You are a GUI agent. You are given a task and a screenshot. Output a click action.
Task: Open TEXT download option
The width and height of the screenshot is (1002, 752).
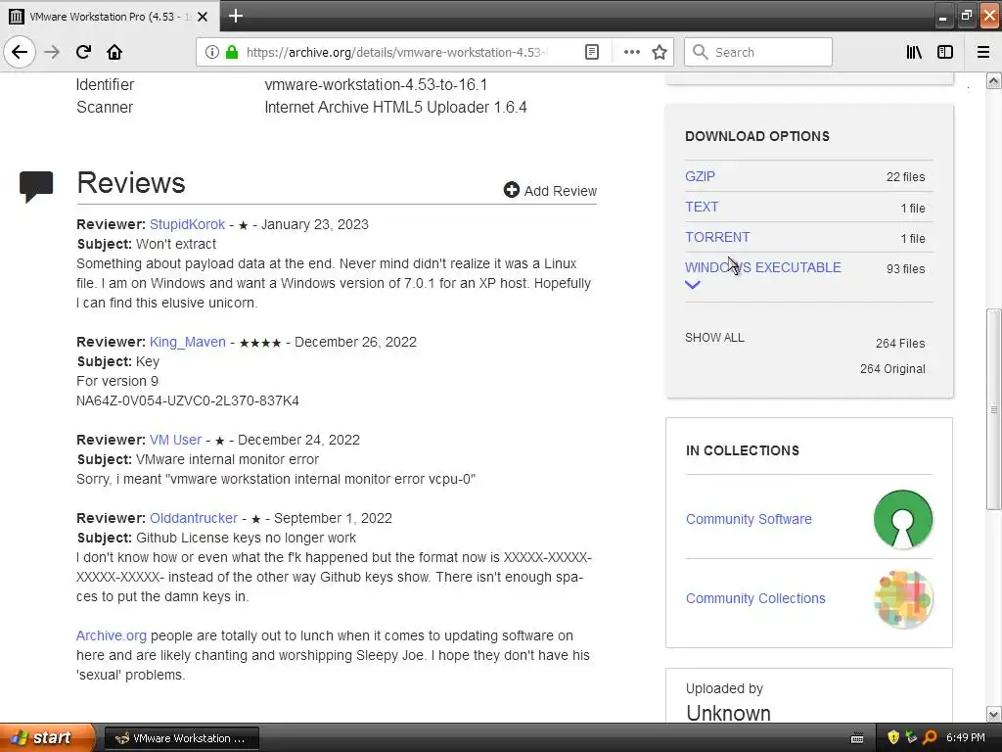(702, 207)
